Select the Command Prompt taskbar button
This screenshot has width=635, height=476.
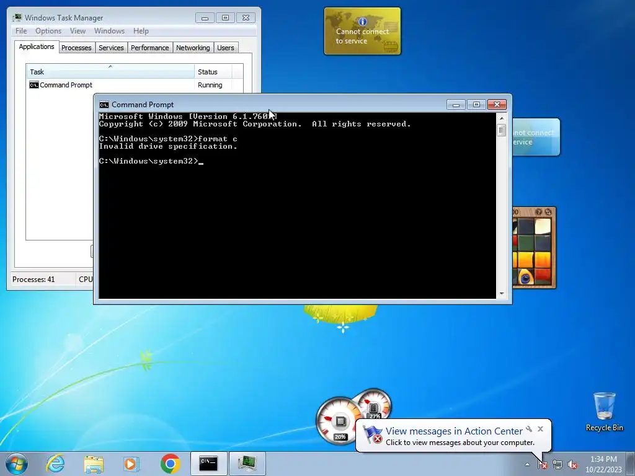coord(208,464)
